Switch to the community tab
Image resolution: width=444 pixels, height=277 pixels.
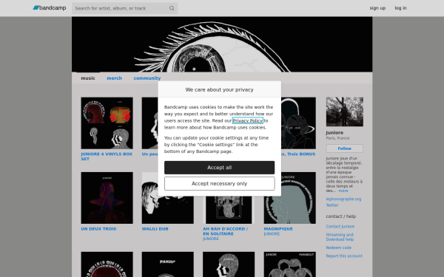pyautogui.click(x=147, y=78)
